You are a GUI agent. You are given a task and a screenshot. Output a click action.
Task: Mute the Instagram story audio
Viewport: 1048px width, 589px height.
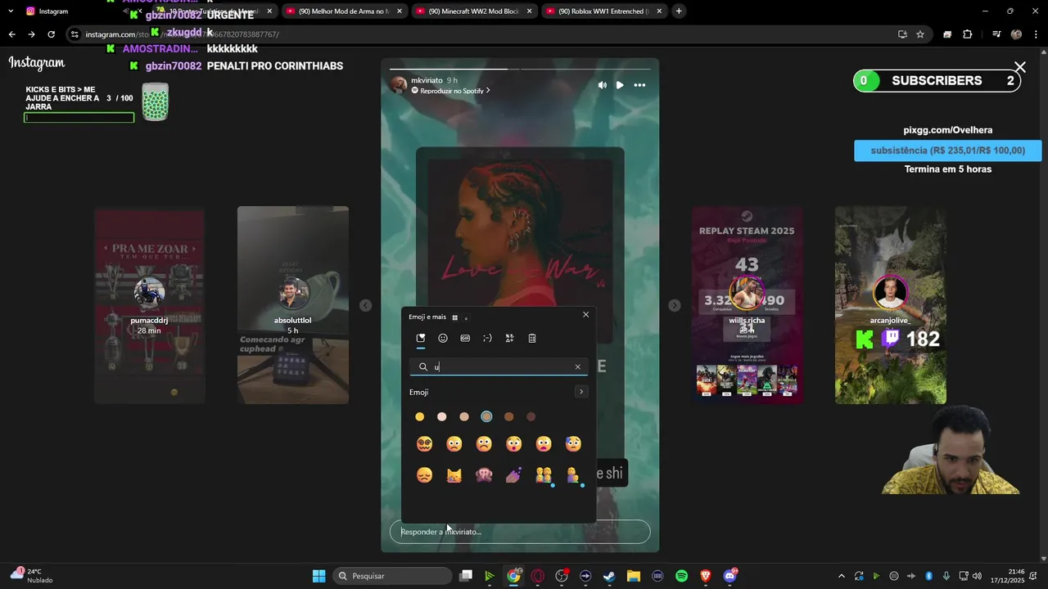[603, 85]
